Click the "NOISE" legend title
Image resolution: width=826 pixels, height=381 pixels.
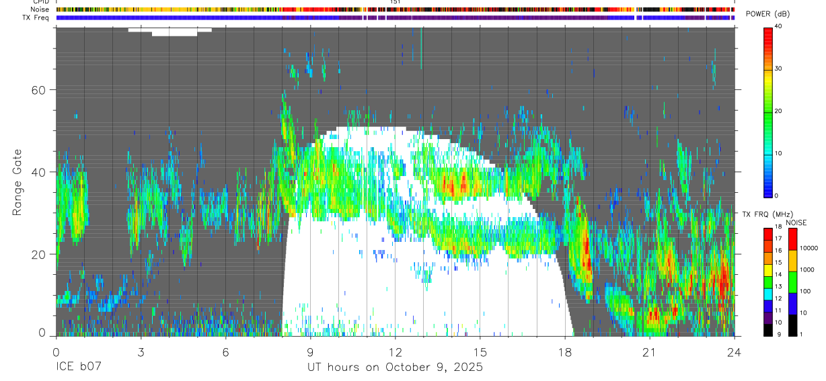pos(796,223)
